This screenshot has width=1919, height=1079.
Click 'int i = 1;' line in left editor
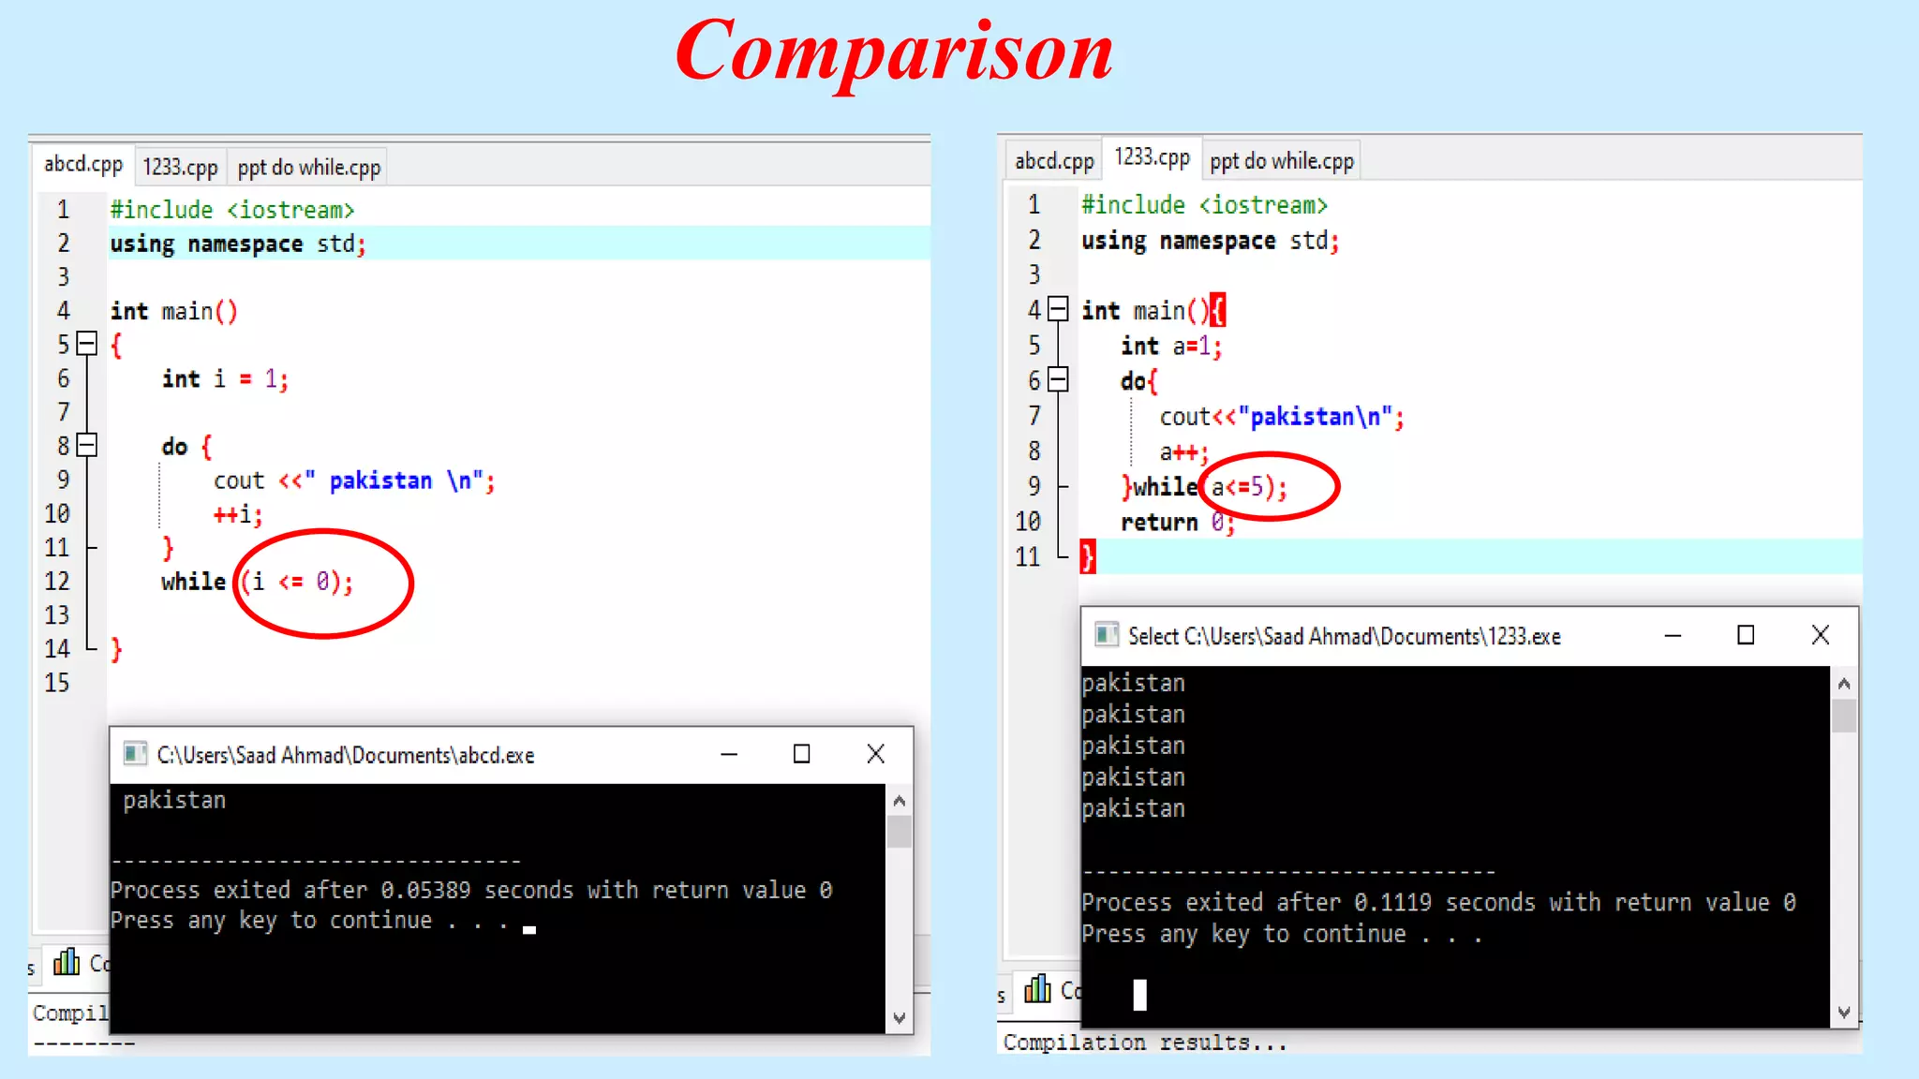pyautogui.click(x=225, y=378)
